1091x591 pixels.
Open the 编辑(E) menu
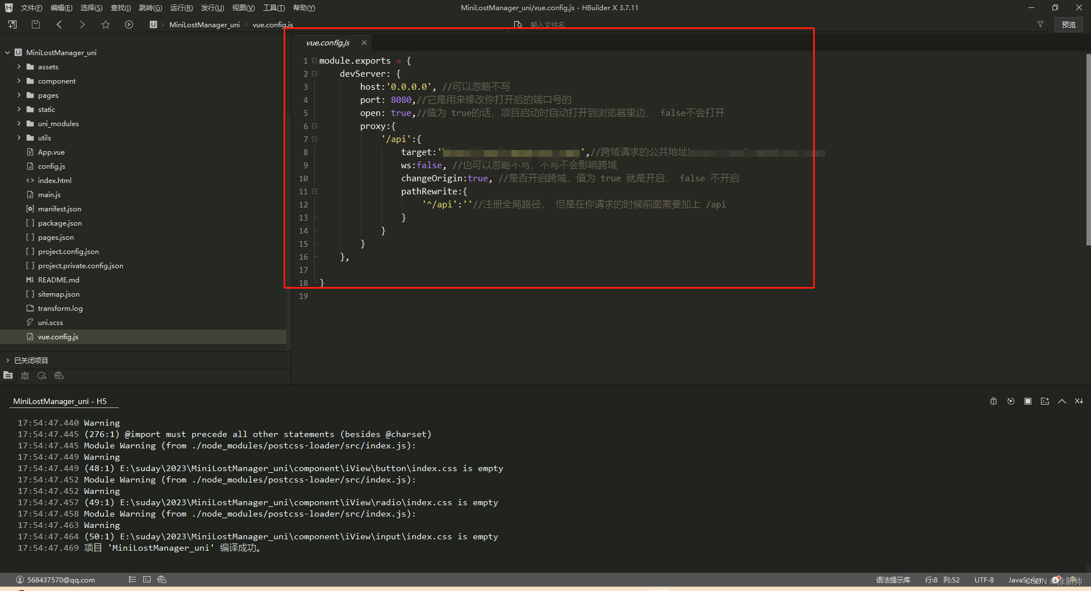[61, 7]
